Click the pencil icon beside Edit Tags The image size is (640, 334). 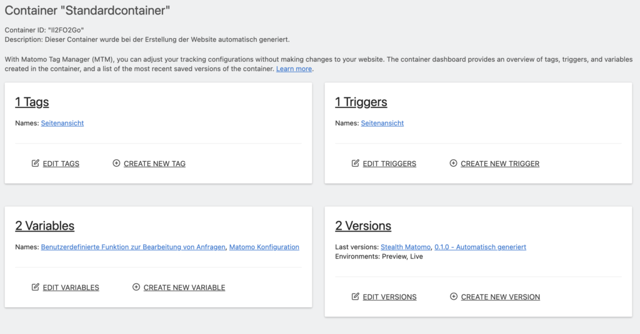[x=36, y=164]
